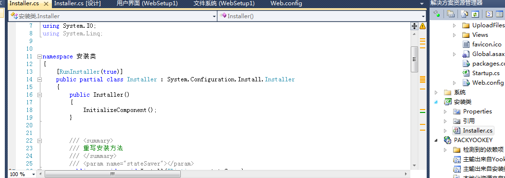Switch to the Web.config editor tab
Screen dimensions: 505x178
pyautogui.click(x=286, y=3)
